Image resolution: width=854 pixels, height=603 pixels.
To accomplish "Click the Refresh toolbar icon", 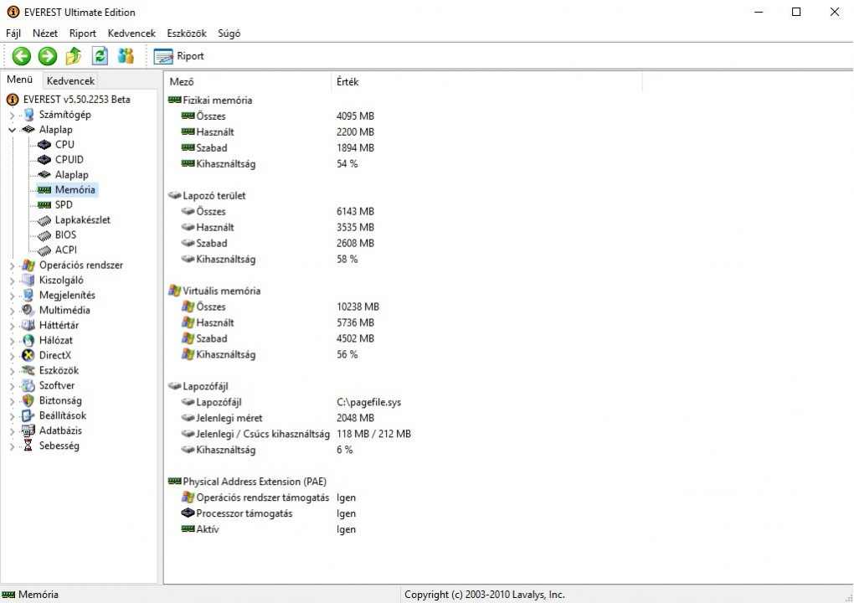I will pyautogui.click(x=100, y=55).
